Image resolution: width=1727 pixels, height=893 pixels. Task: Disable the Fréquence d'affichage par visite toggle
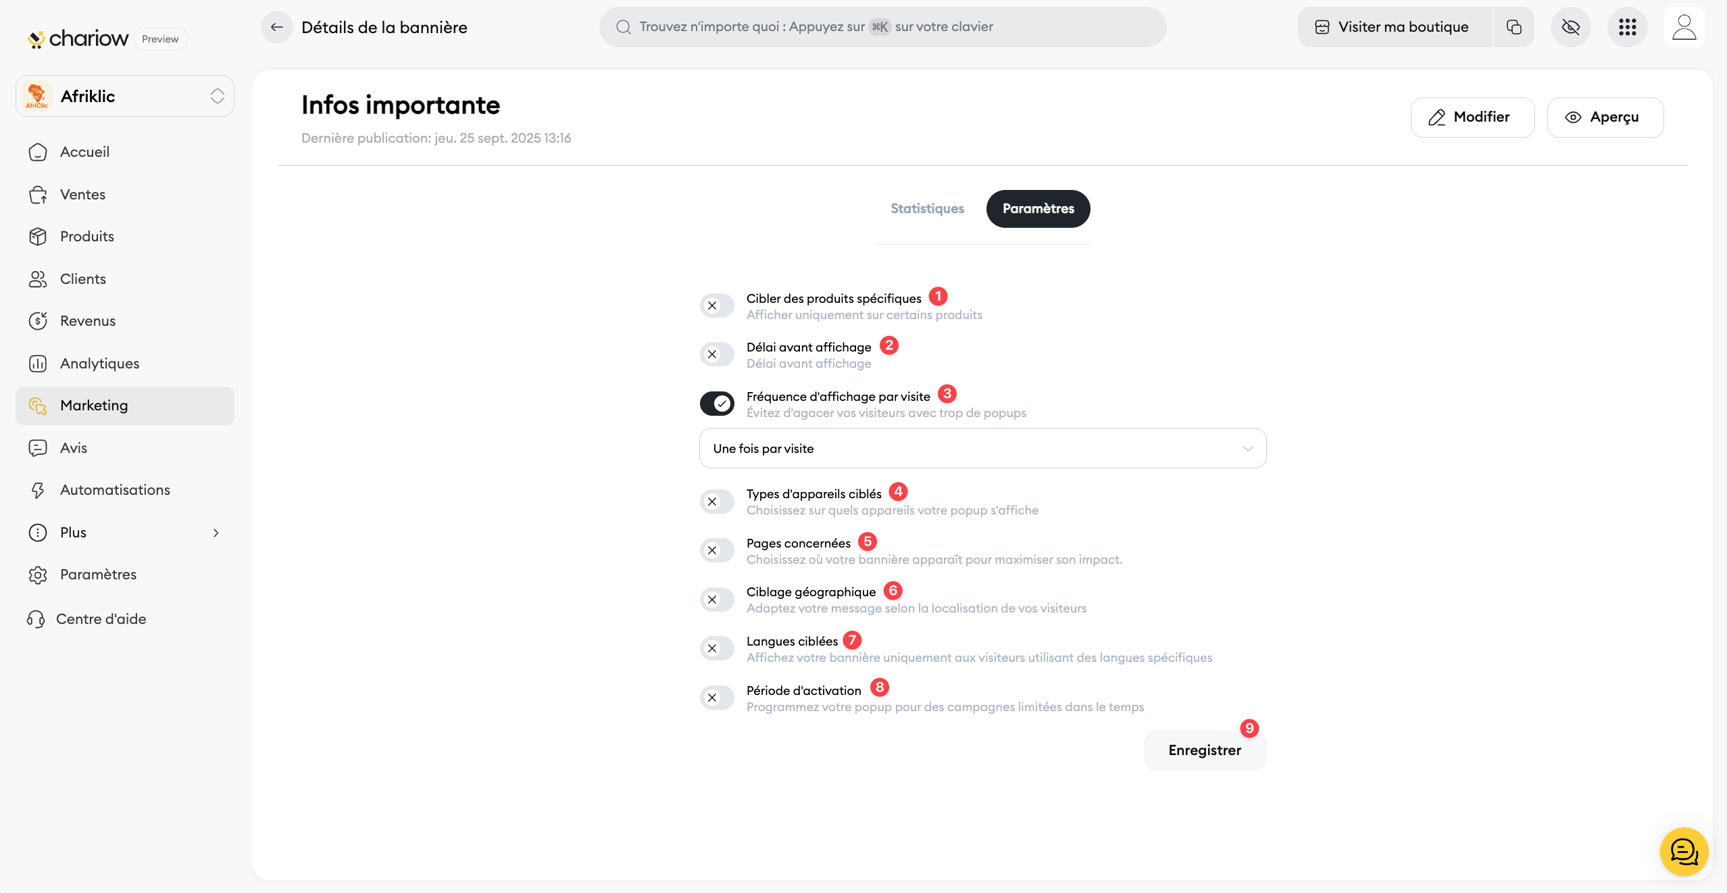(x=717, y=404)
